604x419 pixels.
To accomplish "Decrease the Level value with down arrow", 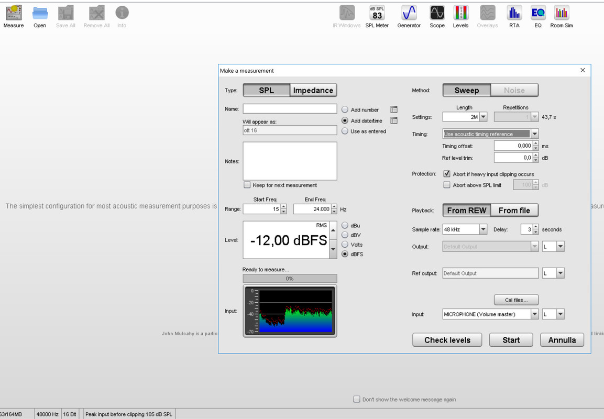I will (333, 249).
